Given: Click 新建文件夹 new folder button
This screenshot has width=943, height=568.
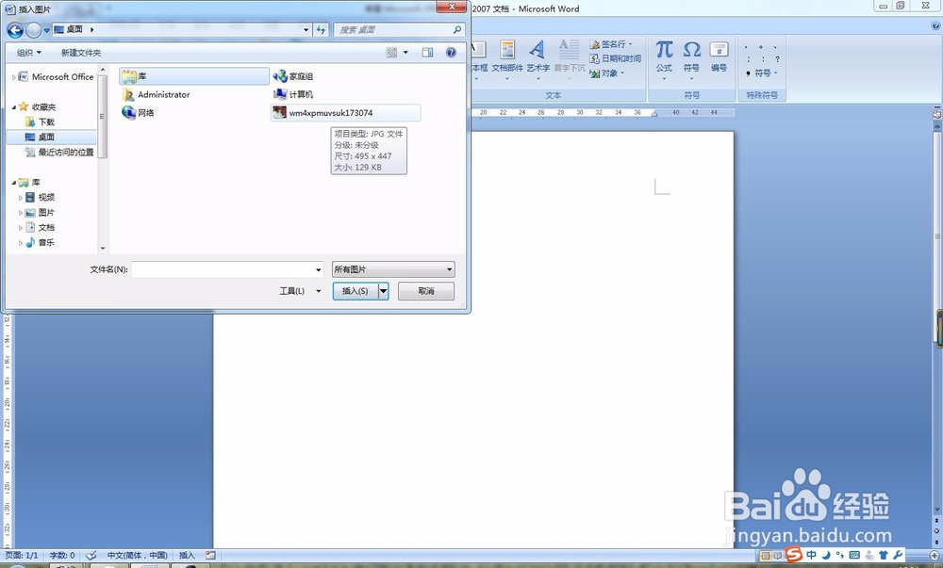Looking at the screenshot, I should click(x=81, y=53).
